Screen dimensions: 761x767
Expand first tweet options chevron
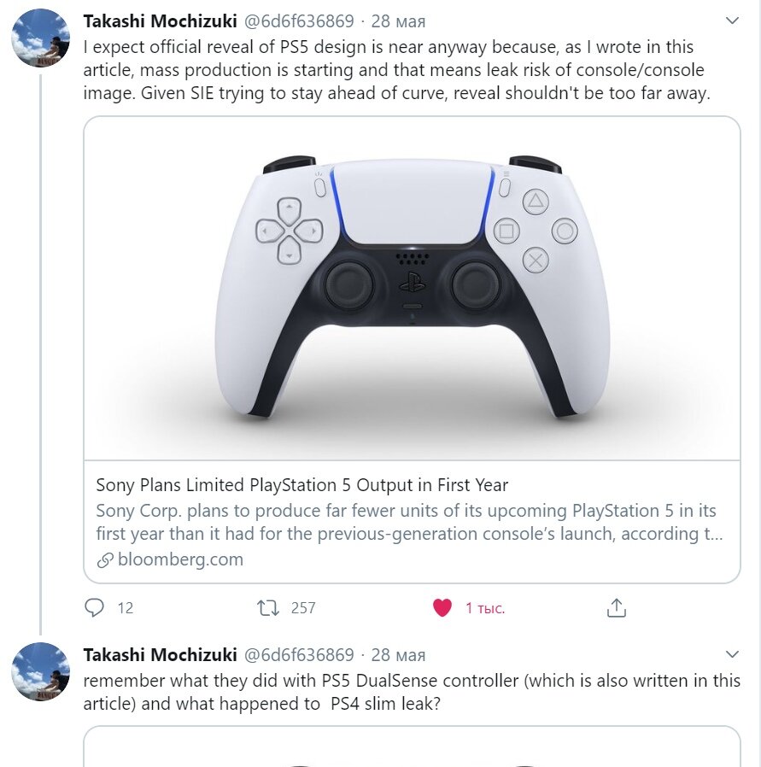732,20
